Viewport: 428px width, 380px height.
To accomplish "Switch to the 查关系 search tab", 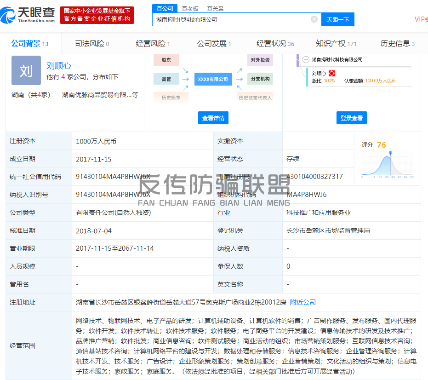I will tap(215, 8).
